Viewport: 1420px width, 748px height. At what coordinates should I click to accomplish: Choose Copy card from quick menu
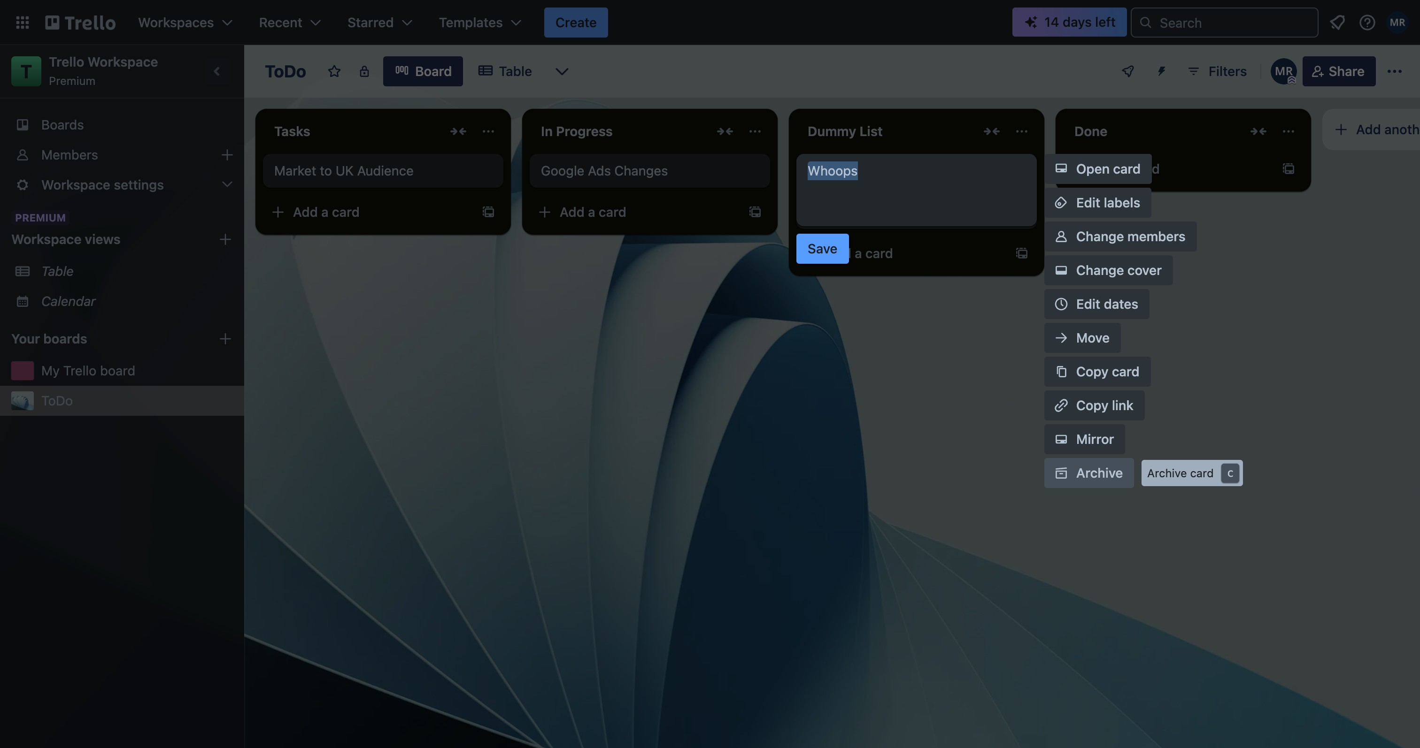tap(1097, 372)
